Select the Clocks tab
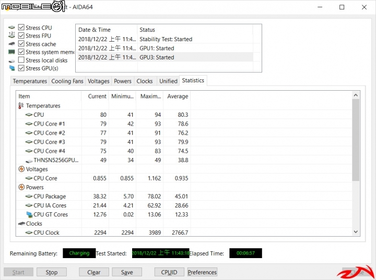 click(x=145, y=81)
